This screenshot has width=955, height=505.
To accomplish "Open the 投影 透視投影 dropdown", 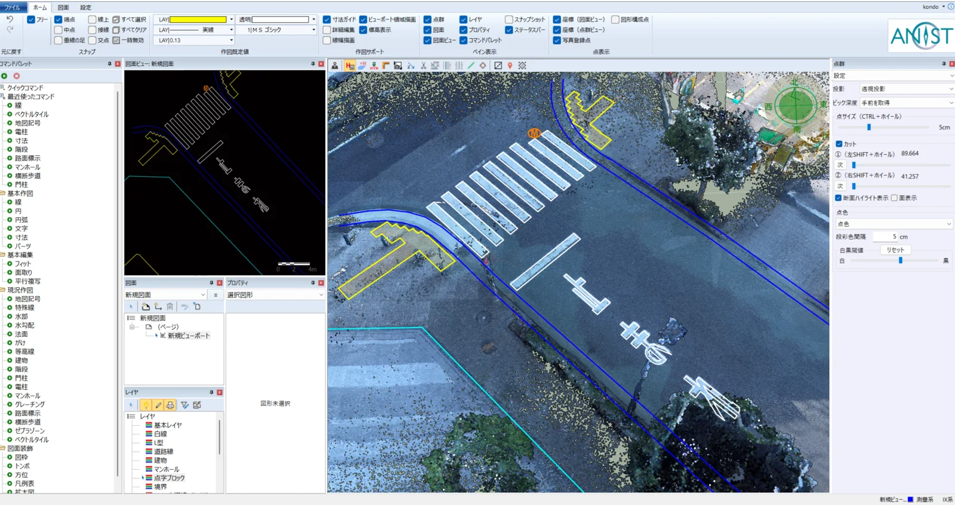I will pyautogui.click(x=906, y=89).
